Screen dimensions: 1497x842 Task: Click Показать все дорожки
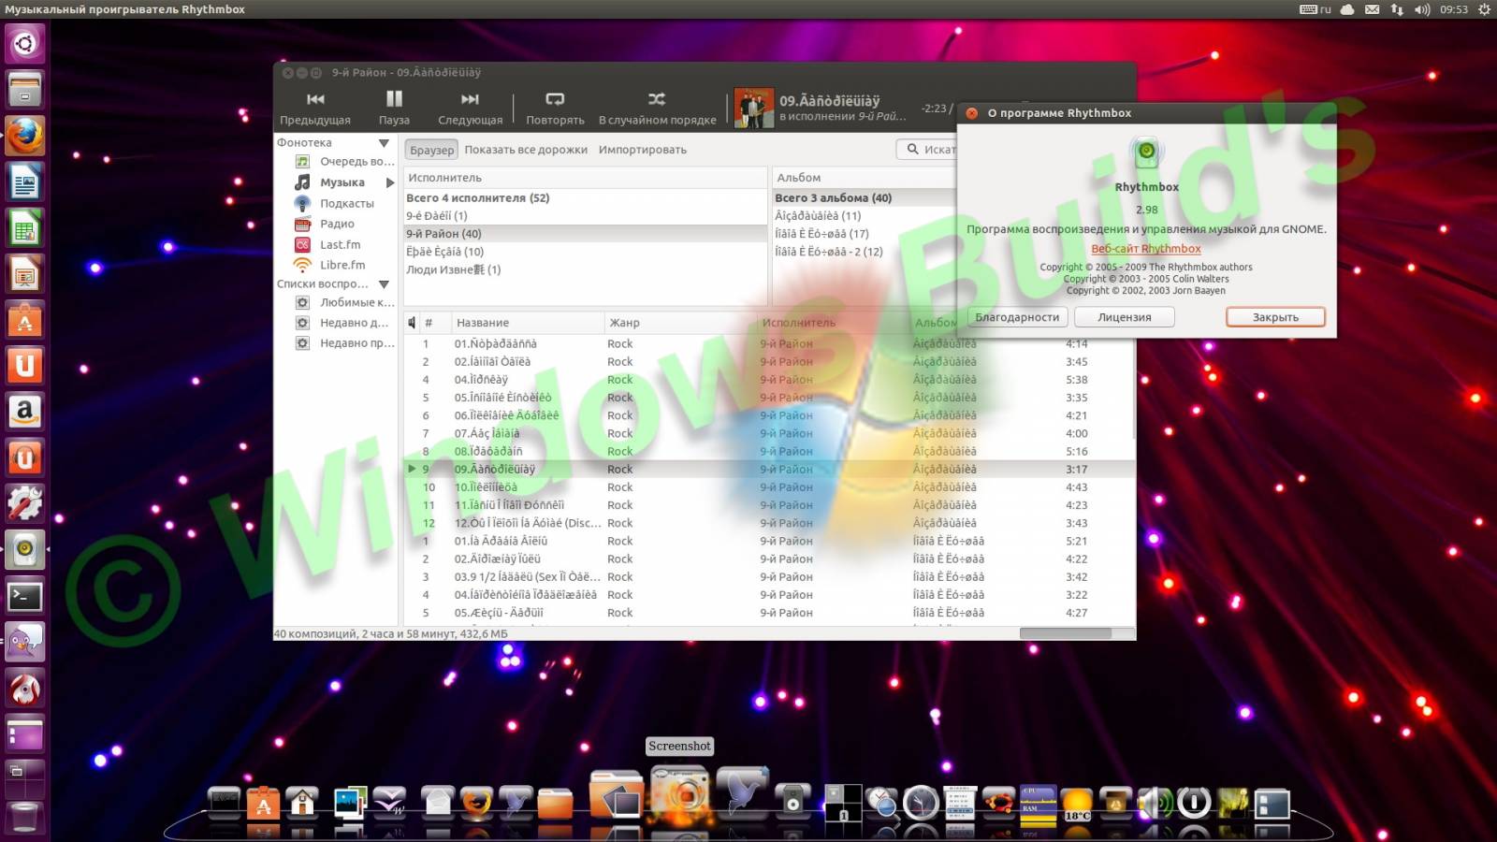pyautogui.click(x=526, y=150)
